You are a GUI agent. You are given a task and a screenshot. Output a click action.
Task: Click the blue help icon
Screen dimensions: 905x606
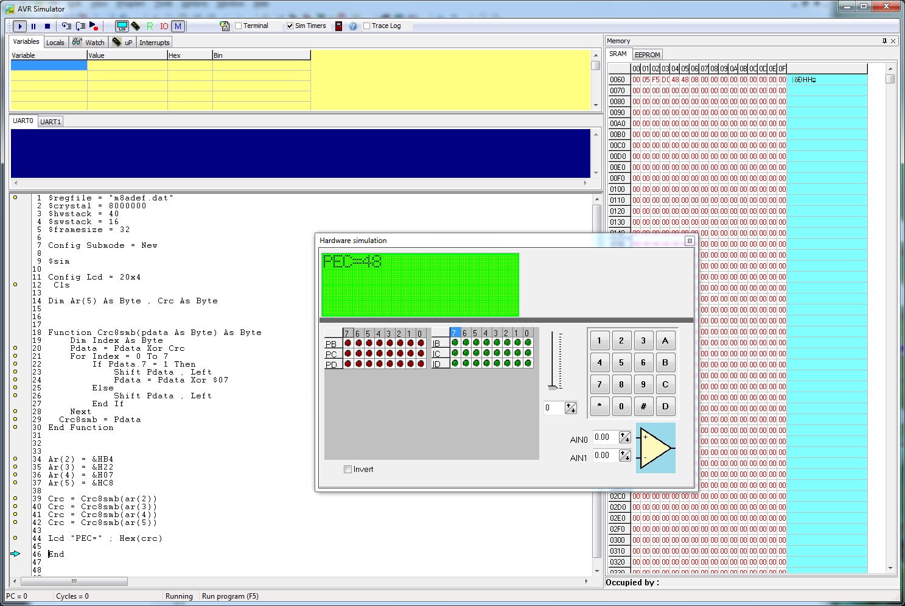pos(353,26)
